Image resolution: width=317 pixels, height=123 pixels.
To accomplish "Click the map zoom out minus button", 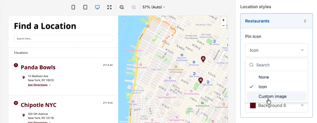I will click(223, 25).
